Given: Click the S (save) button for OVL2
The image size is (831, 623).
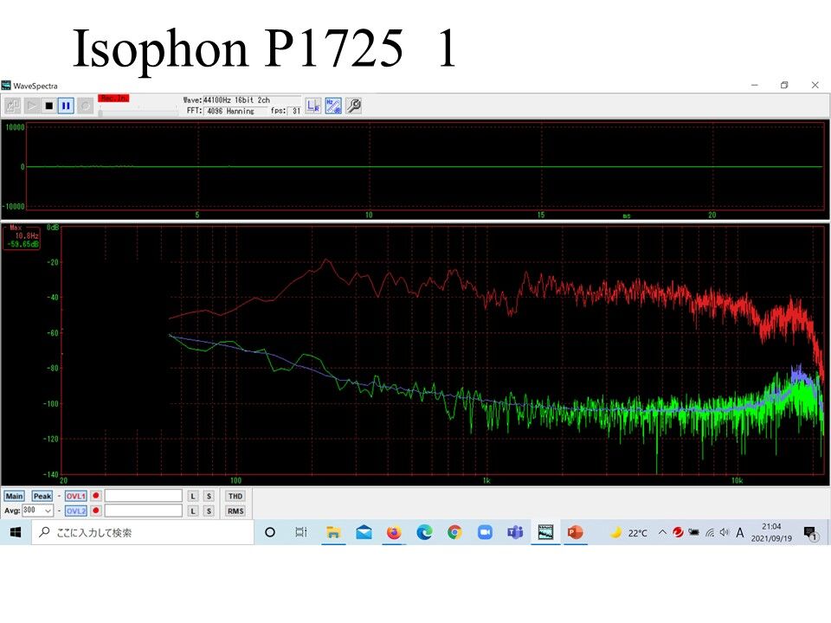Looking at the screenshot, I should click(209, 511).
